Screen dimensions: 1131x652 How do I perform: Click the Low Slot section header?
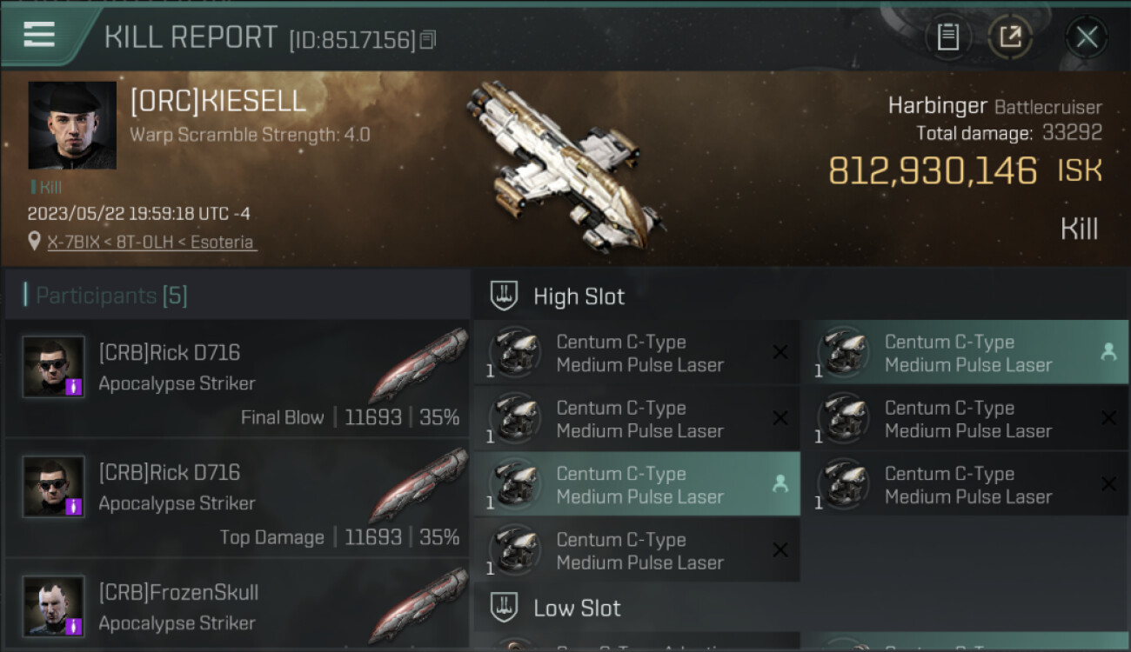click(x=577, y=608)
